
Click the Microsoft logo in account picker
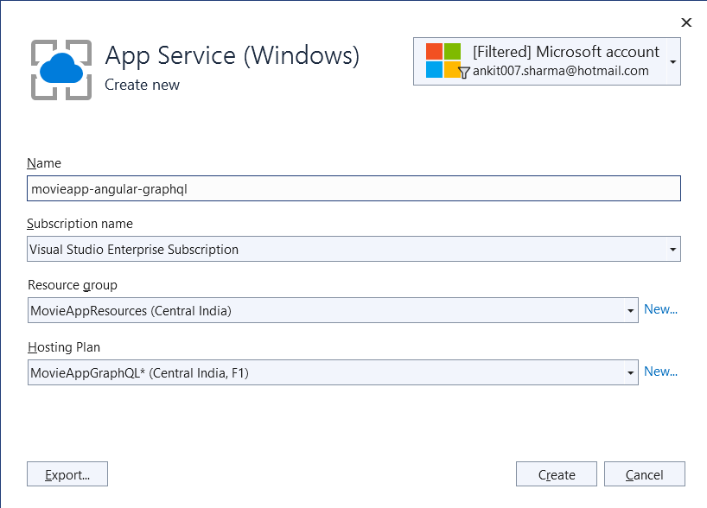pyautogui.click(x=443, y=60)
